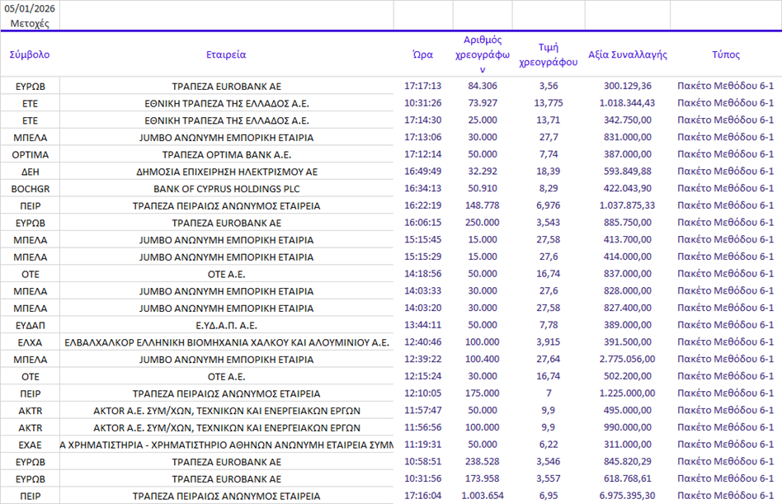Click the Ώρα column header
782x504 pixels.
click(x=423, y=54)
